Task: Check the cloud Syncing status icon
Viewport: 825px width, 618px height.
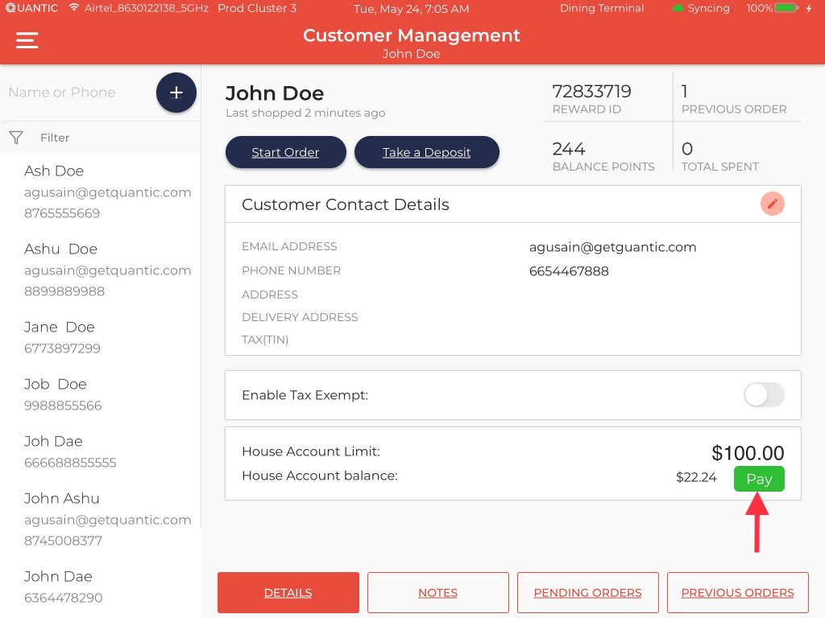Action: [x=678, y=9]
